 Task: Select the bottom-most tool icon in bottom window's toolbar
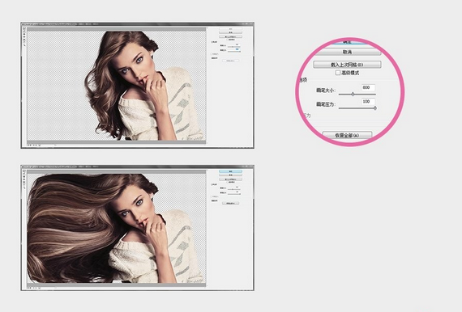(24, 188)
